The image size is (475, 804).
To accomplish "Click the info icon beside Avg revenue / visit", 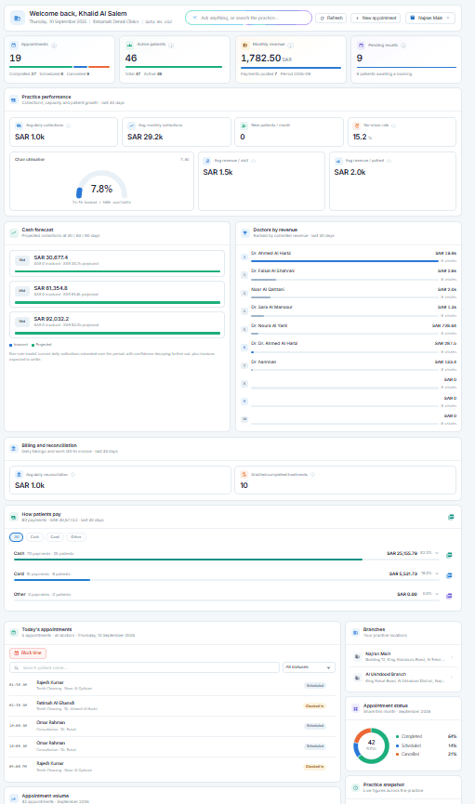I will coord(253,161).
